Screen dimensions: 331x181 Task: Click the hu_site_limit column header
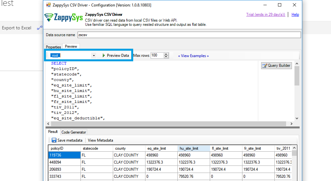193,148
